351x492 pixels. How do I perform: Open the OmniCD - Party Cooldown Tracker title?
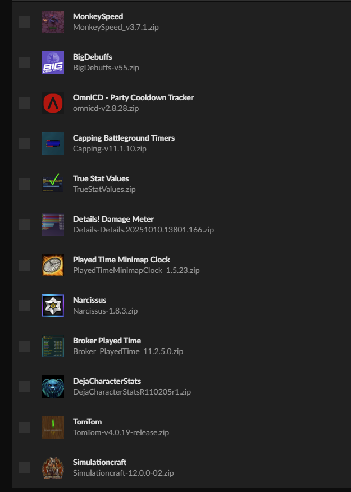click(x=133, y=97)
